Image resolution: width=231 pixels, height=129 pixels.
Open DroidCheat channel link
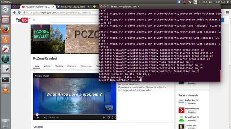pyautogui.click(x=191, y=117)
